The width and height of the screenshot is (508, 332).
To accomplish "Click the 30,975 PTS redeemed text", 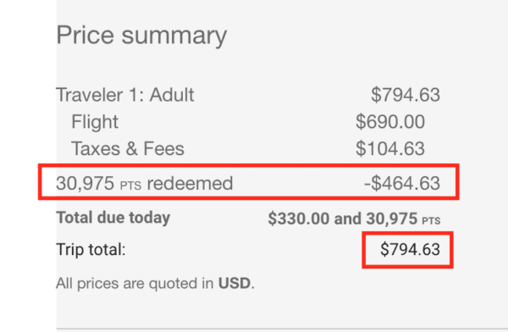I will click(x=145, y=183).
